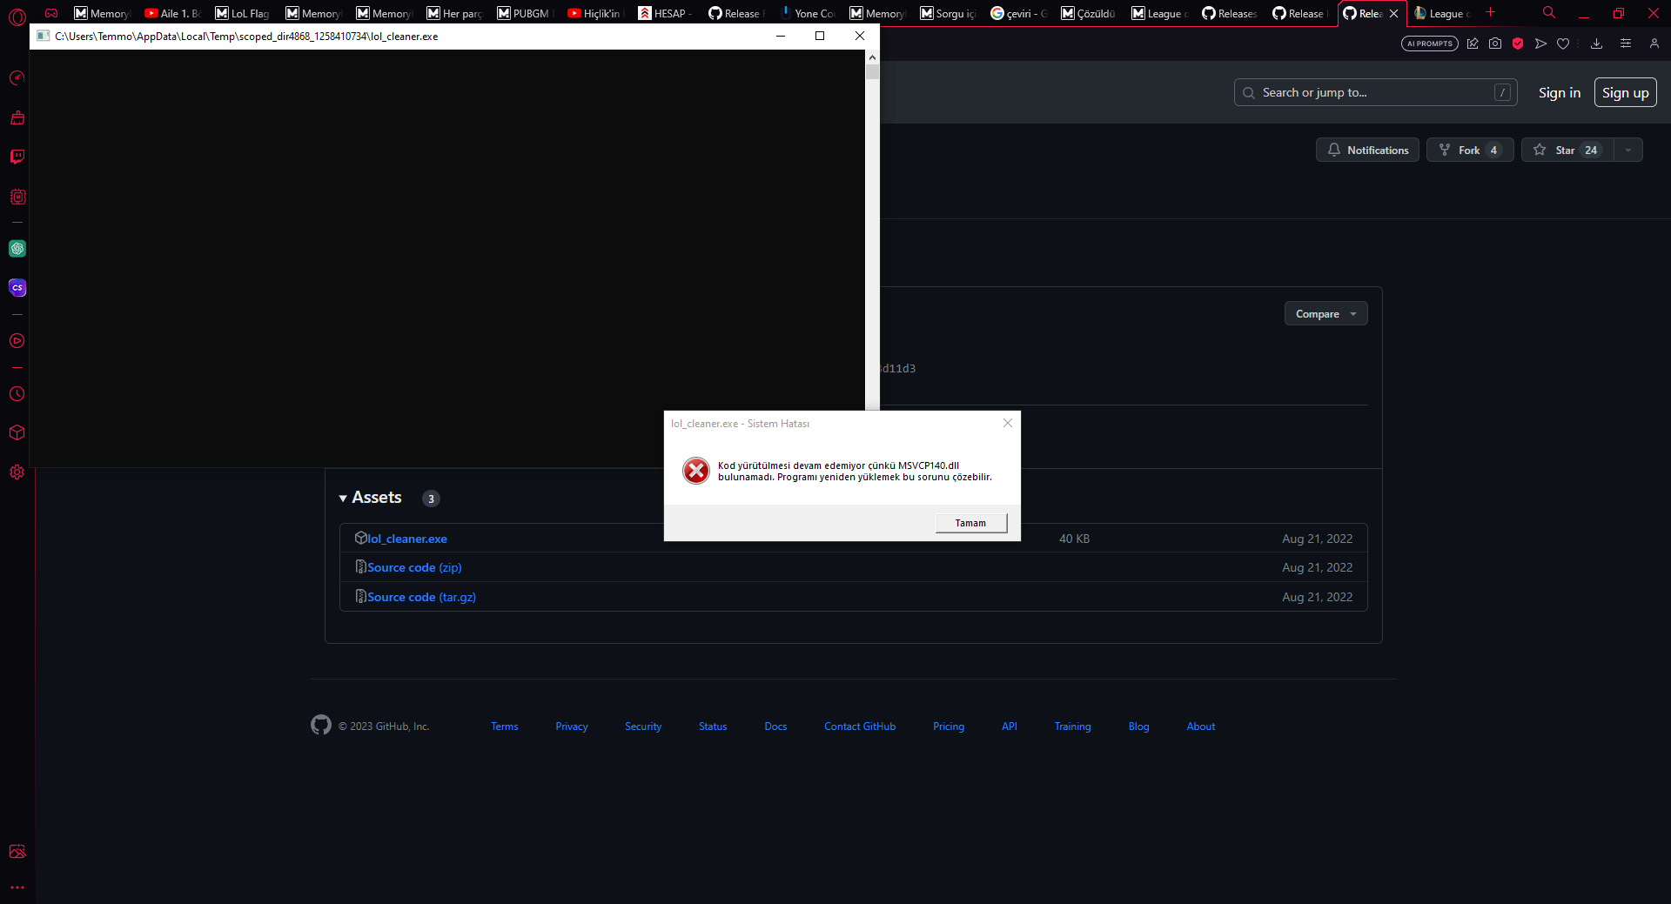Open the Star list dropdown arrow
1671x904 pixels.
[x=1628, y=150]
